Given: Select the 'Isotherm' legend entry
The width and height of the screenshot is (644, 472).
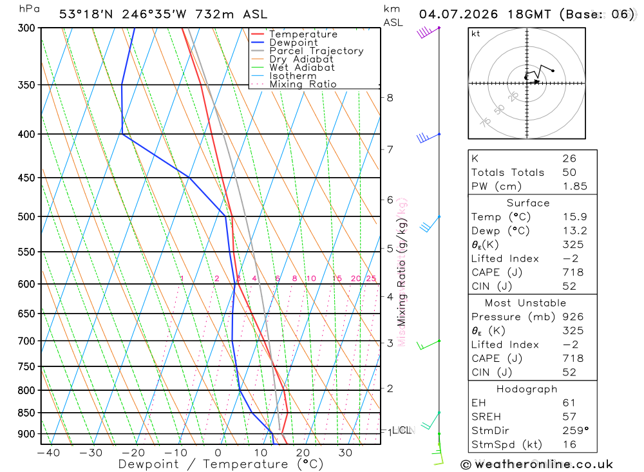Looking at the screenshot, I should click(293, 76).
